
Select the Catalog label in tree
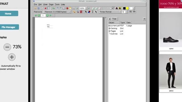[x=114, y=28]
